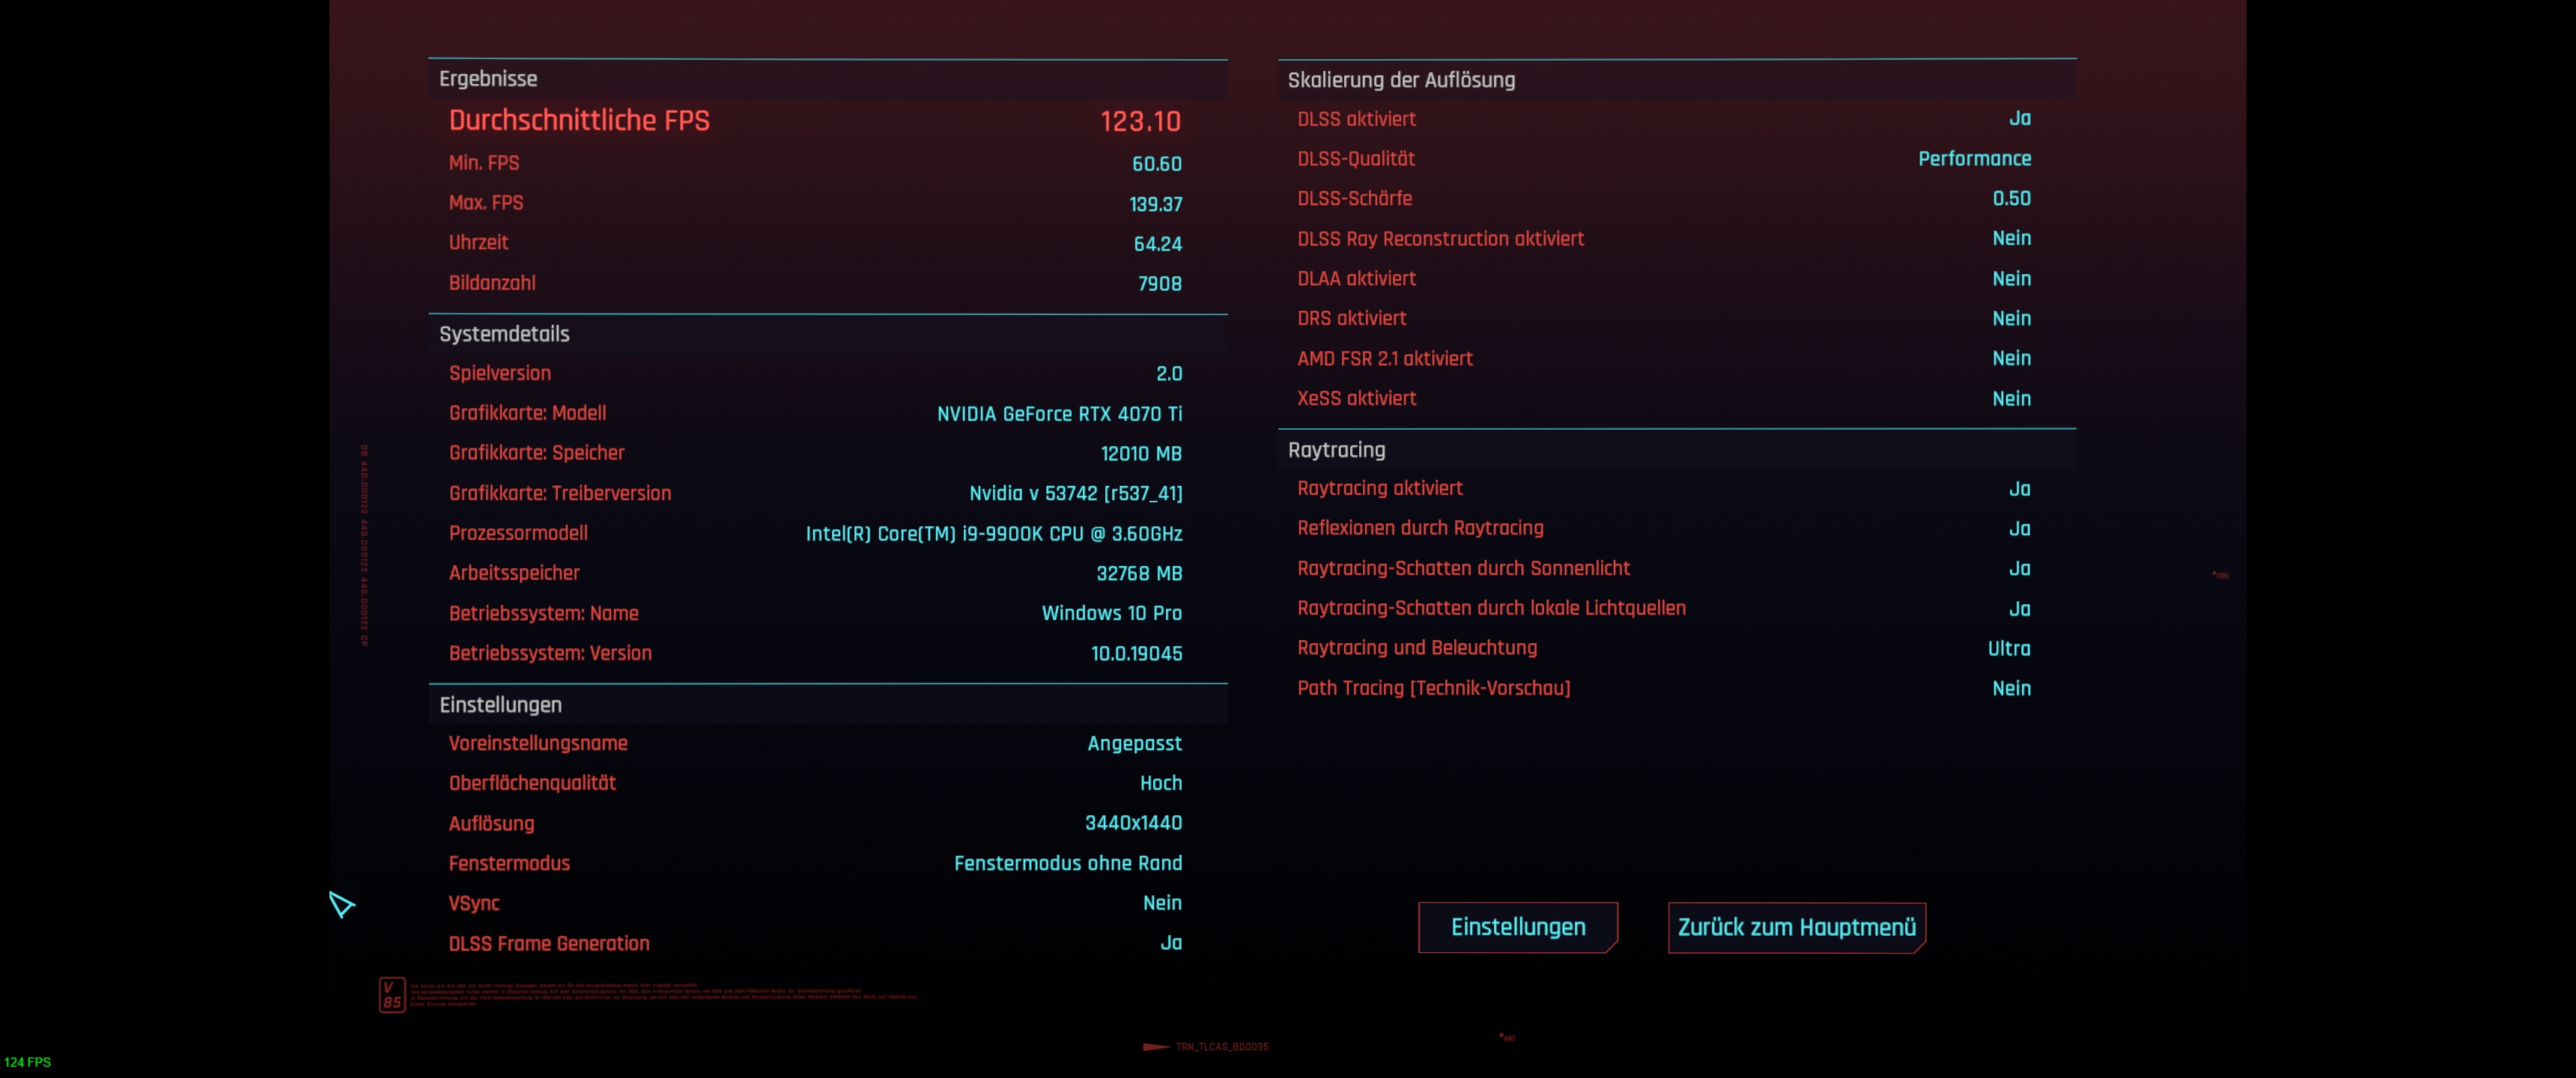2576x1078 pixels.
Task: Click the V 85 badge icon
Action: 392,994
